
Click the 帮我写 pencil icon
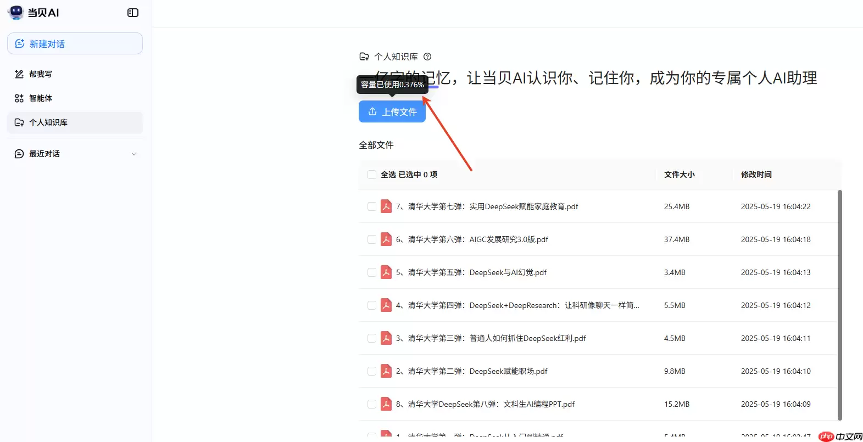pyautogui.click(x=19, y=74)
